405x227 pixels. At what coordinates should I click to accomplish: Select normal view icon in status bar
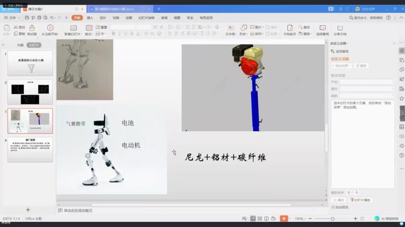pos(253,219)
